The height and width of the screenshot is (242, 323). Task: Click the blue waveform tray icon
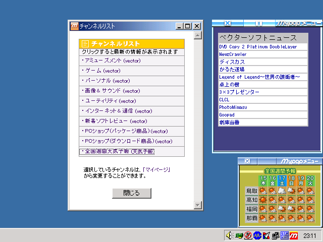[x=257, y=235]
